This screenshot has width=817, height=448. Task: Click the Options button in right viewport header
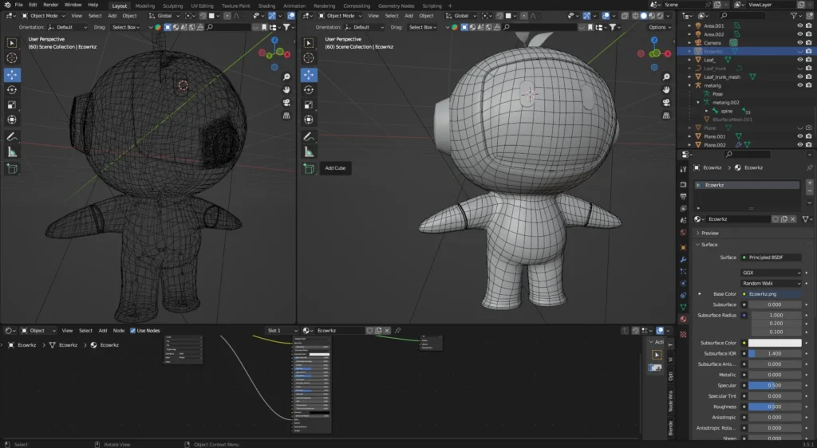click(658, 27)
